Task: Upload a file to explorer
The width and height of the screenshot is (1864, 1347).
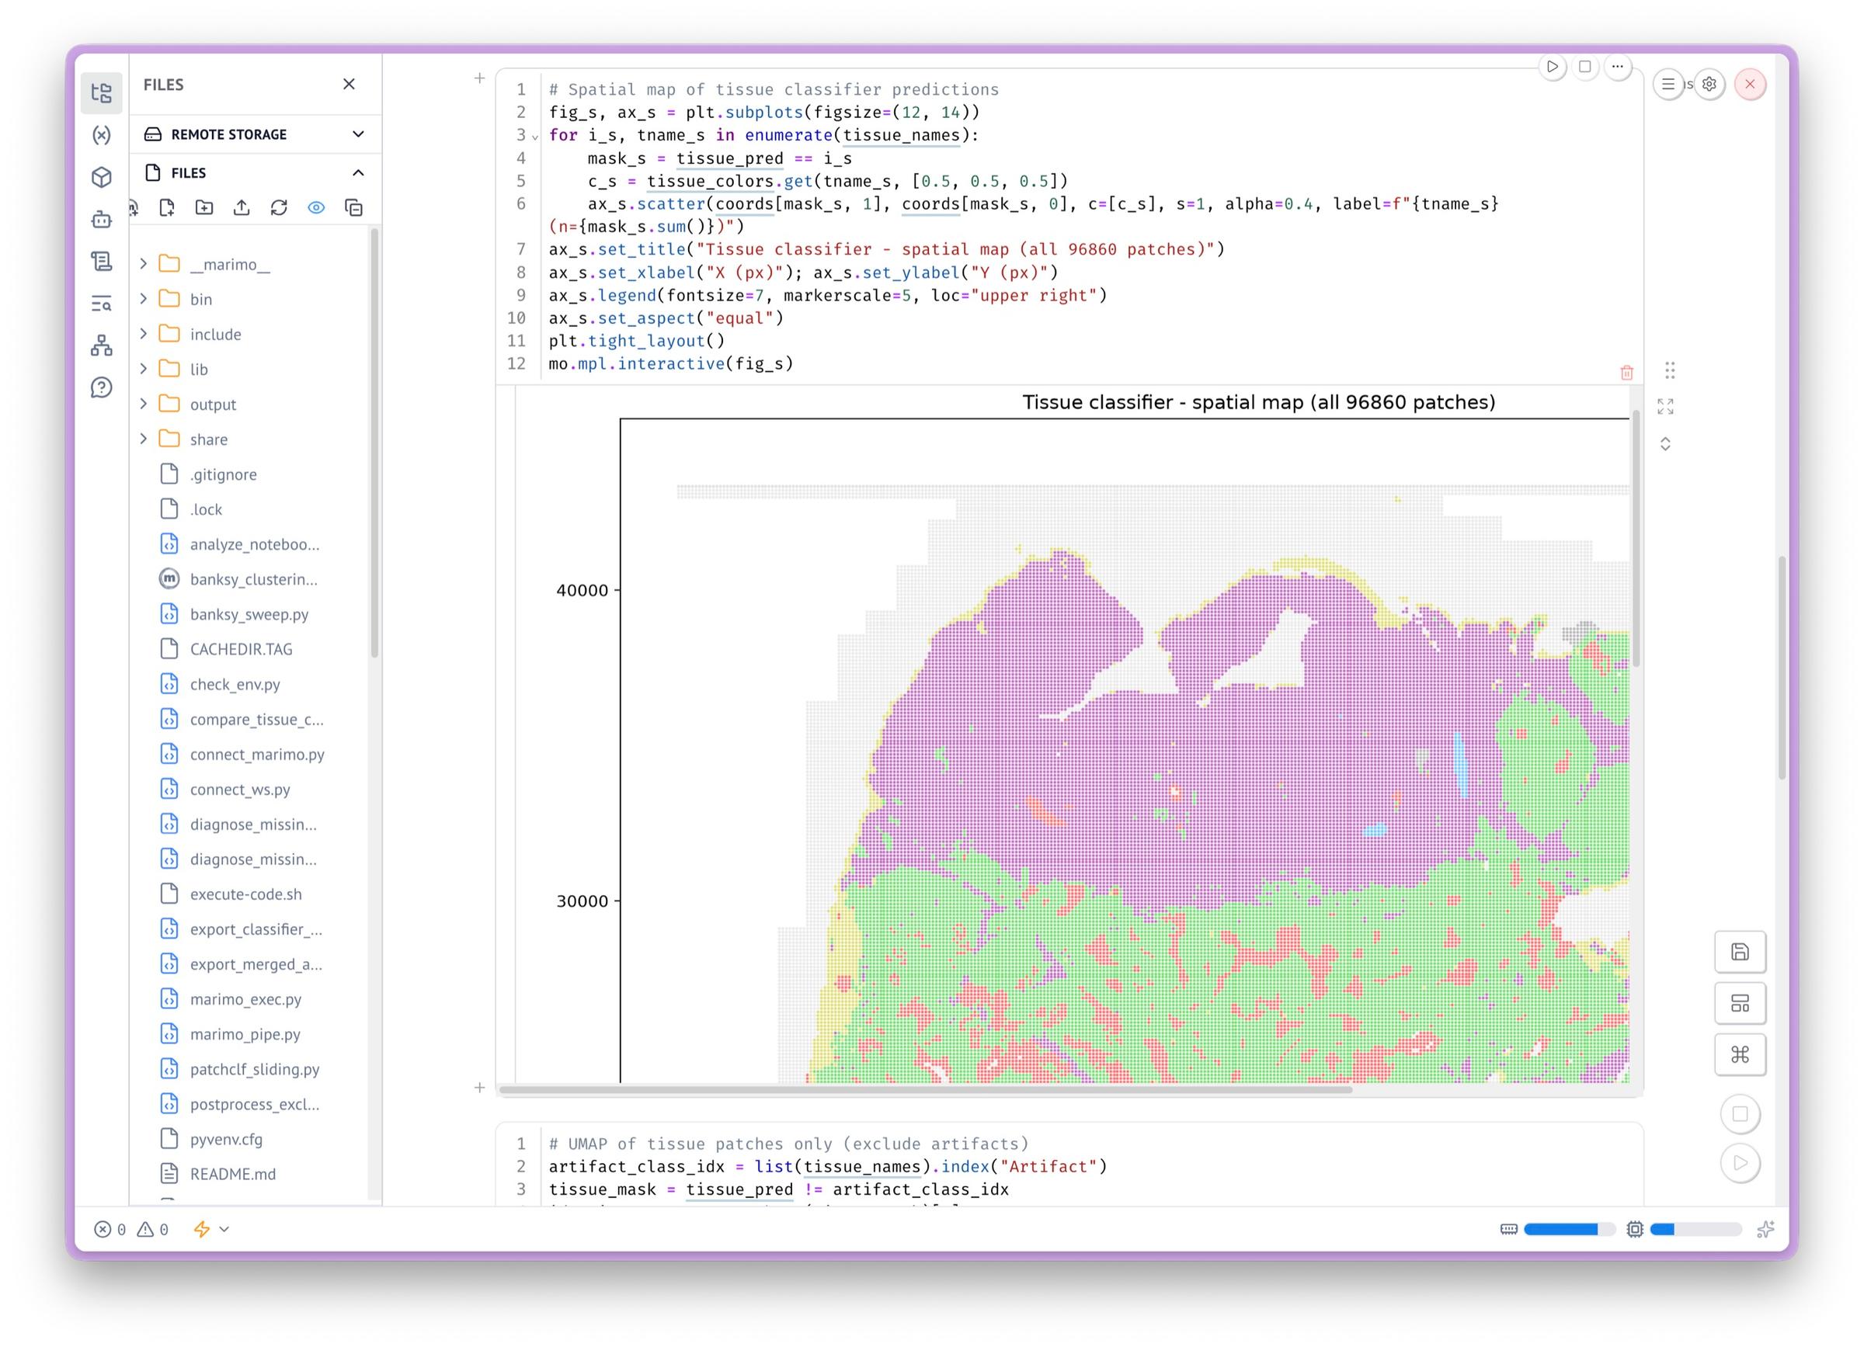Action: tap(242, 208)
